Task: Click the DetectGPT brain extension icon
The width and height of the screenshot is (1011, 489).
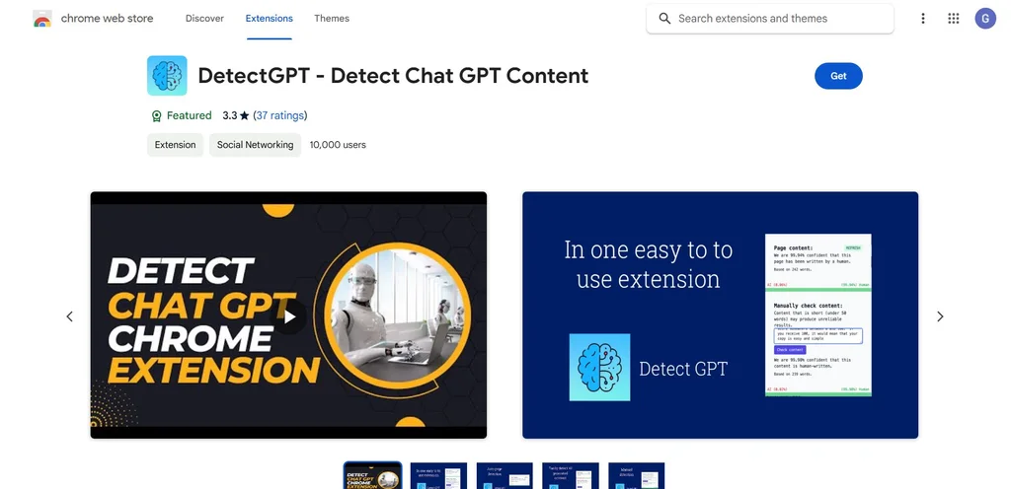Action: pyautogui.click(x=167, y=76)
